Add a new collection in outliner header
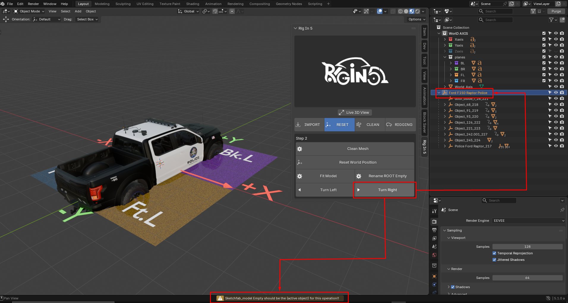 562,20
